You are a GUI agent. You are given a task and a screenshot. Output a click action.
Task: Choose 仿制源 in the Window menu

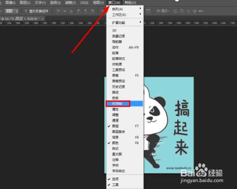click(125, 64)
